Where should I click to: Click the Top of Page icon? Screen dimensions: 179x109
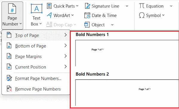9,35
